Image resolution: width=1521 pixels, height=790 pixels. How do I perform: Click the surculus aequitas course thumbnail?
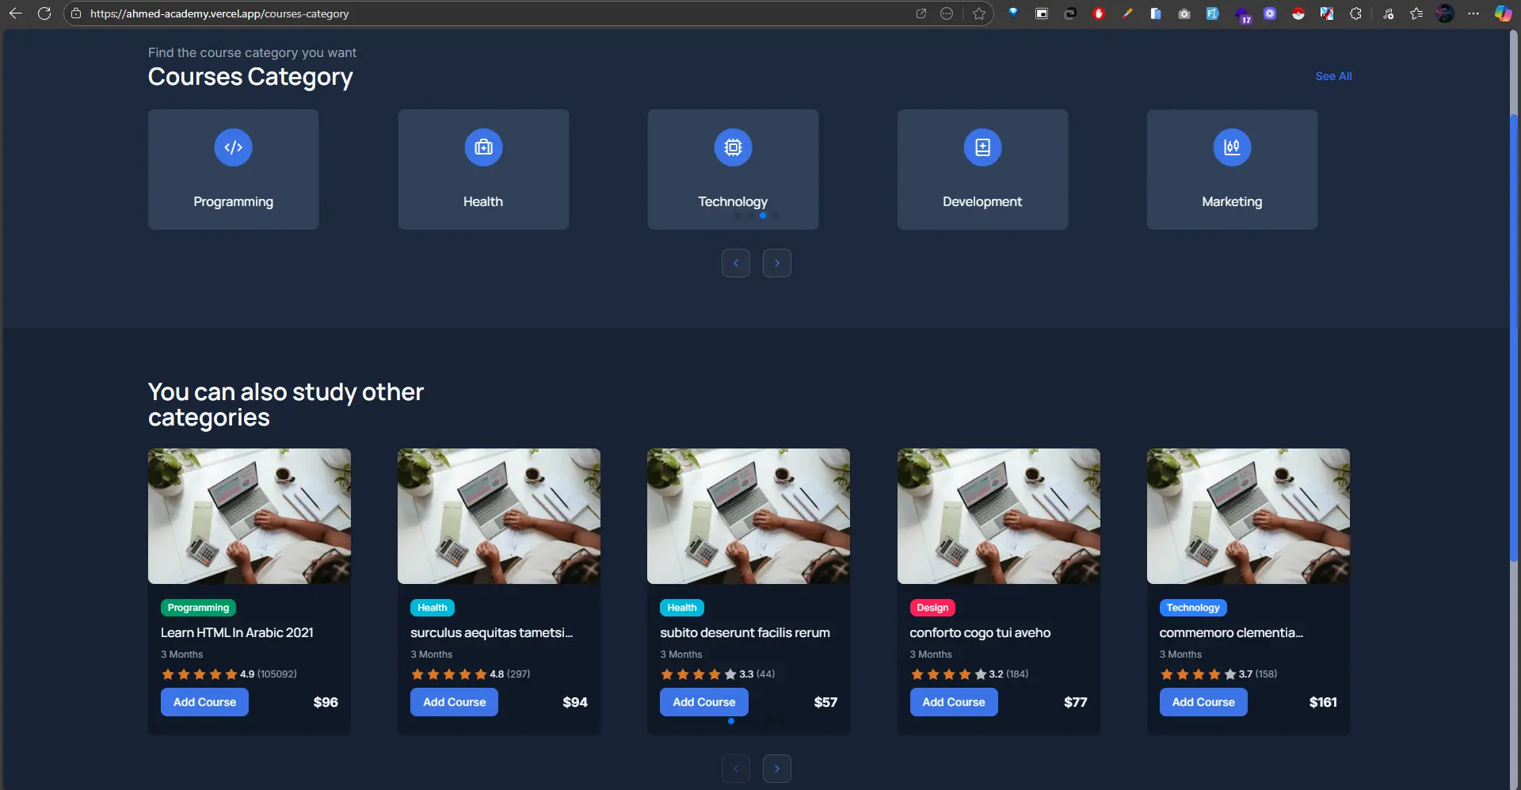pyautogui.click(x=499, y=517)
